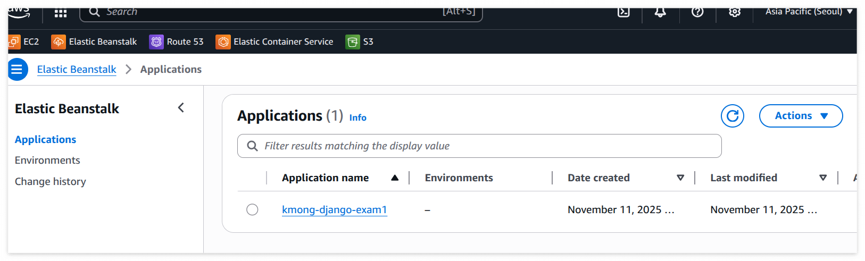865x261 pixels.
Task: Open the Actions dropdown
Action: (x=801, y=116)
